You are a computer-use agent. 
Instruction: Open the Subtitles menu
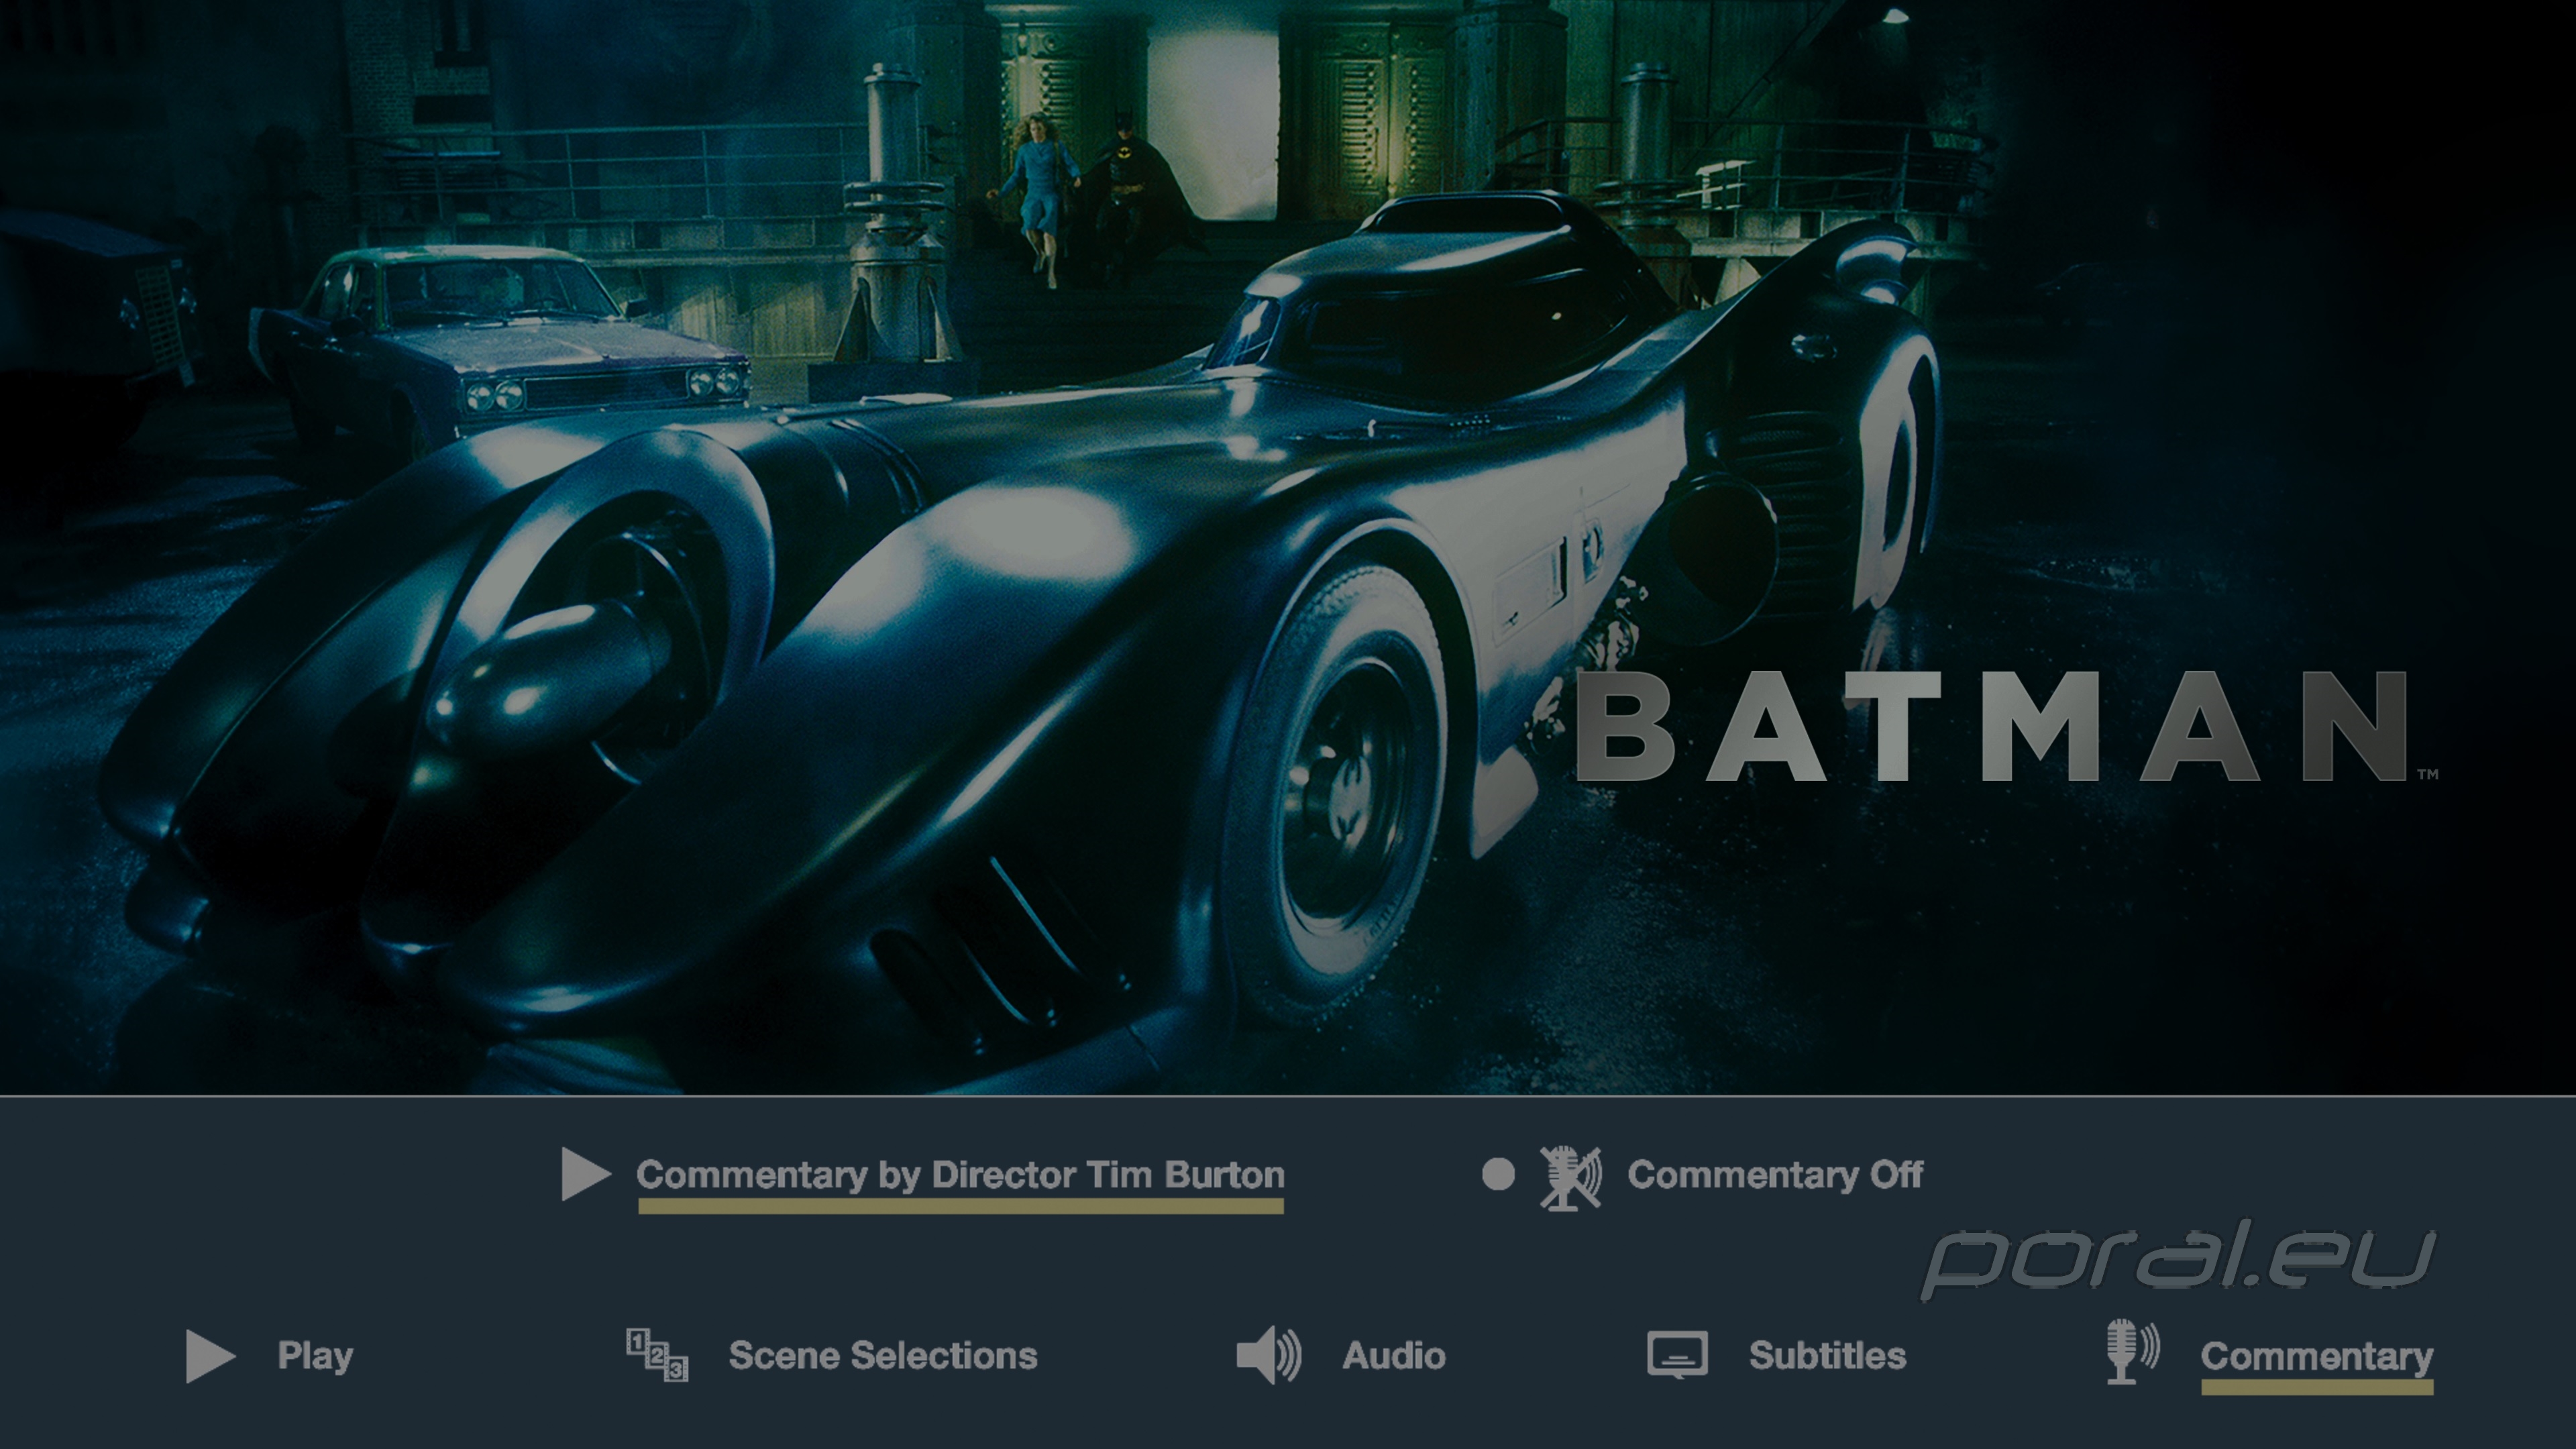click(x=1827, y=1356)
